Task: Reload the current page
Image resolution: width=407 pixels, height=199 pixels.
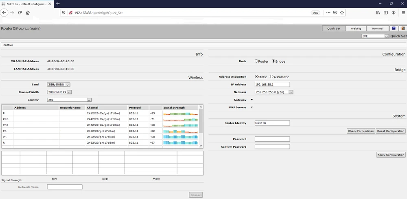Action: (x=20, y=13)
